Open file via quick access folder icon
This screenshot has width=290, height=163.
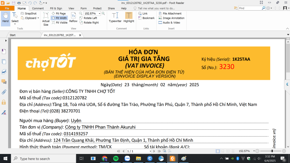8,3
